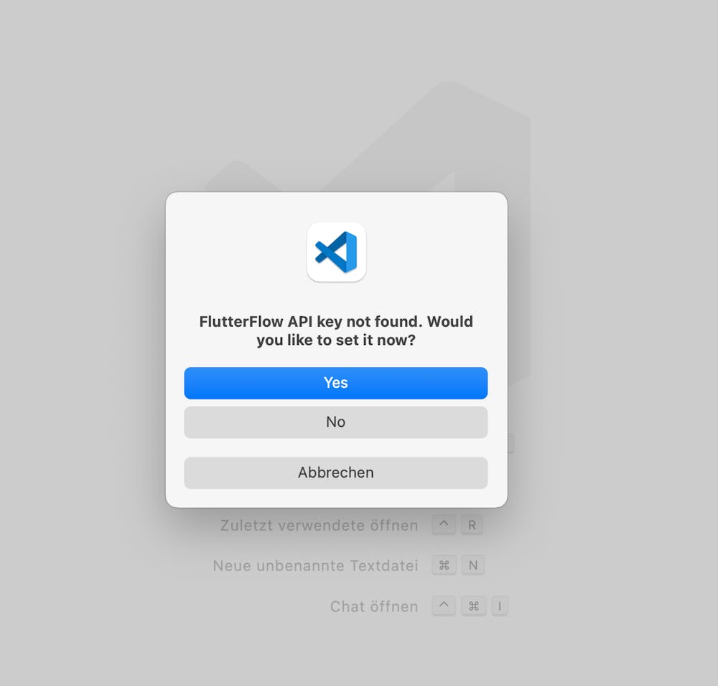The width and height of the screenshot is (718, 686).
Task: Dismiss the dialog with Abbrechen
Action: click(335, 473)
